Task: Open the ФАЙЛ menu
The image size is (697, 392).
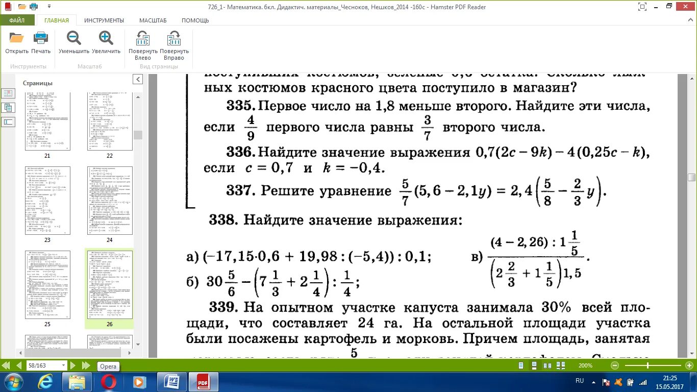Action: click(x=17, y=20)
